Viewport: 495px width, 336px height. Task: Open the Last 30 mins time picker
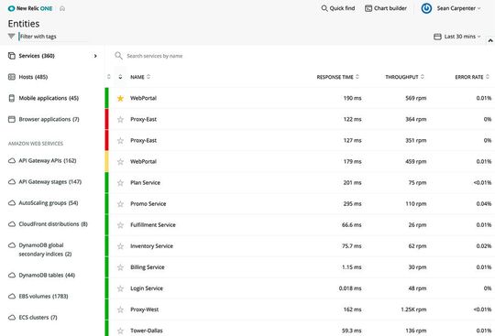click(x=456, y=37)
